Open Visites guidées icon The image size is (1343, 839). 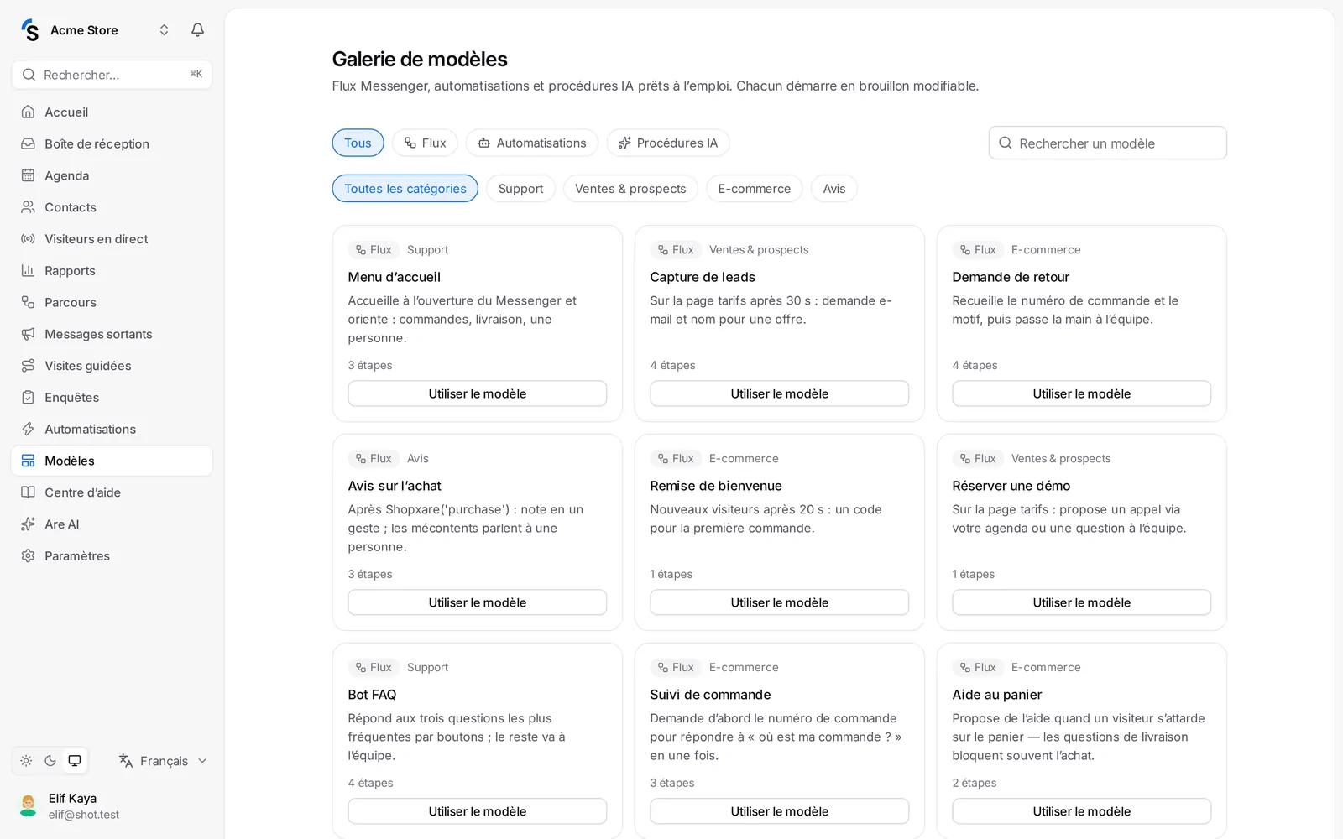pos(28,366)
